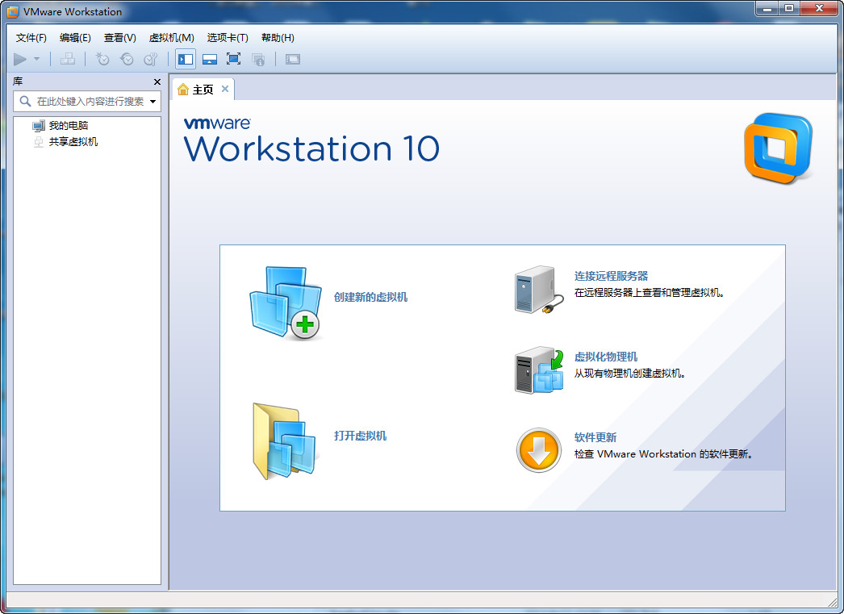Image resolution: width=844 pixels, height=614 pixels.
Task: Open the 查看(V) menu
Action: (120, 38)
